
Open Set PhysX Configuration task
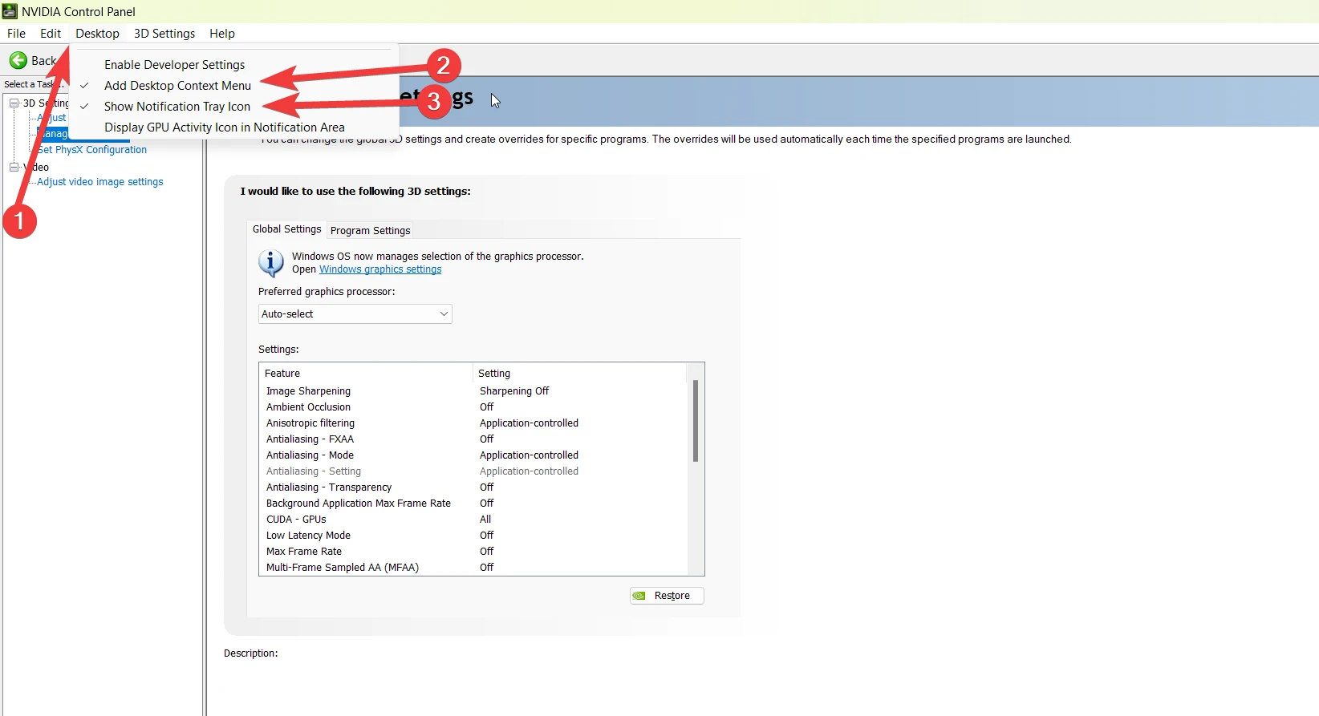(92, 150)
